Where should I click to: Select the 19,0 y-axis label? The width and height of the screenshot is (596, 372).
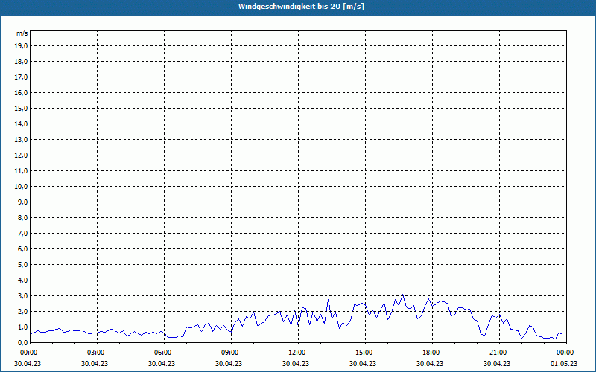(x=21, y=46)
